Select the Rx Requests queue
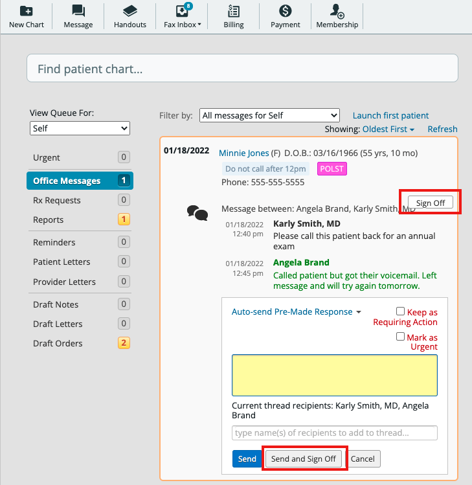 pos(80,200)
